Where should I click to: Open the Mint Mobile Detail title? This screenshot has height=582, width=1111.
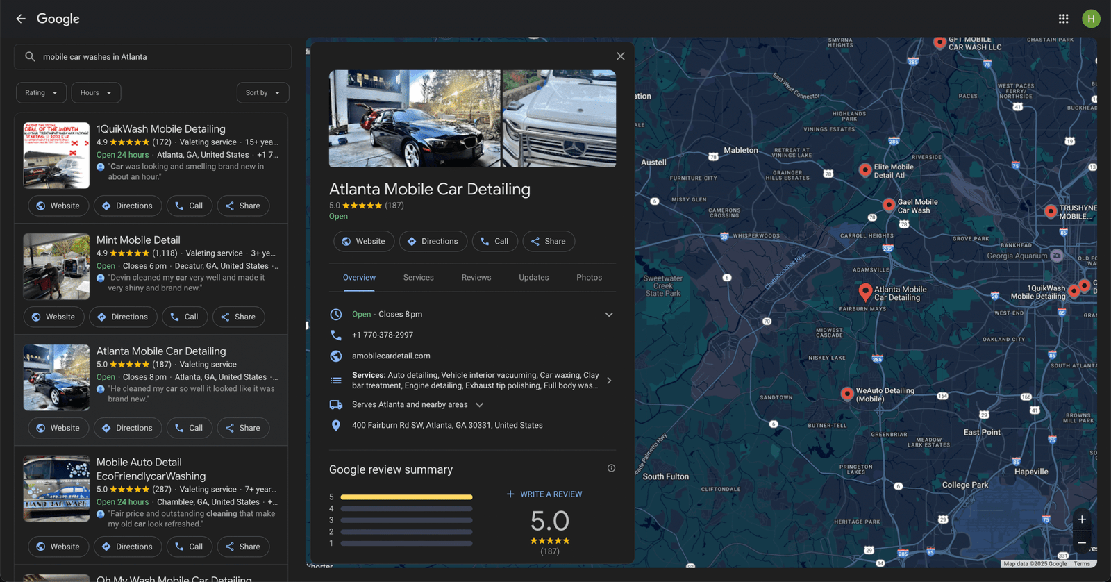point(138,240)
